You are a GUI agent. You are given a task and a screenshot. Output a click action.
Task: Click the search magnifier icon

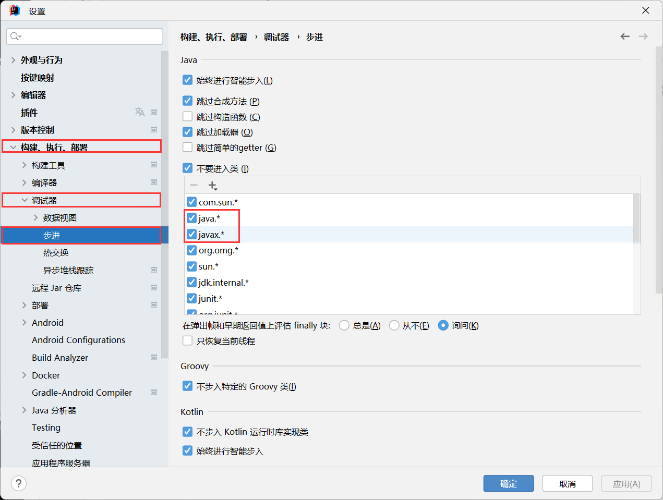[x=15, y=36]
